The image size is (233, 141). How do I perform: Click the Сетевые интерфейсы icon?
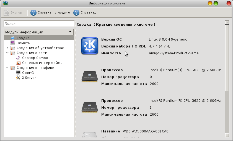click(18, 63)
